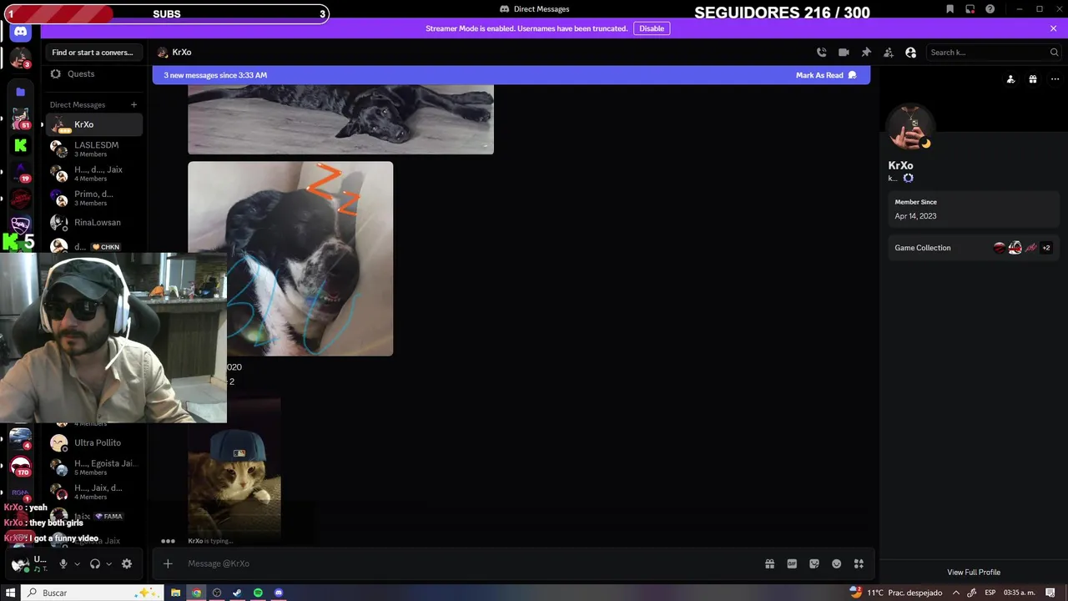Open pinned messages for this chat

click(866, 53)
